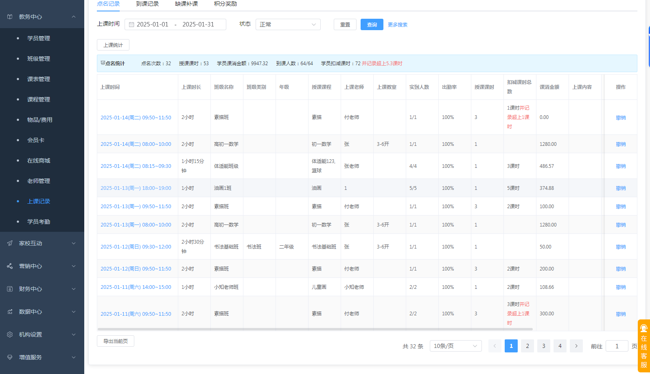
Task: Open record 2025-01-13(周一) 18:00~19:00
Action: click(x=136, y=188)
